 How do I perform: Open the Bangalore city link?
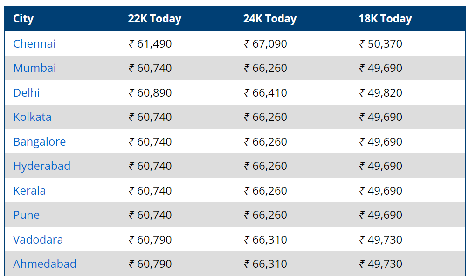[40, 141]
